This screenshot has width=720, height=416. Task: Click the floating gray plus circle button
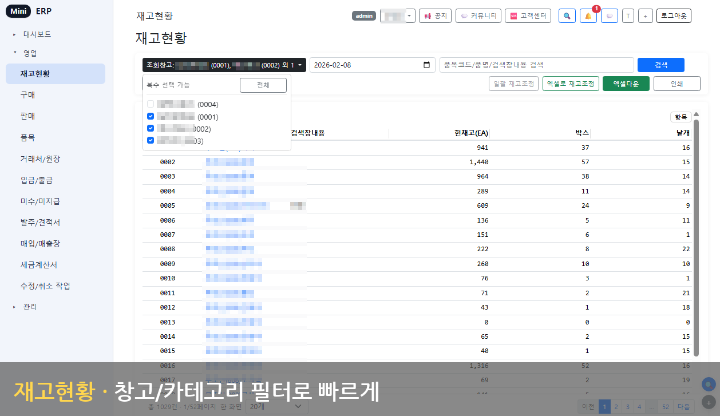point(709,402)
